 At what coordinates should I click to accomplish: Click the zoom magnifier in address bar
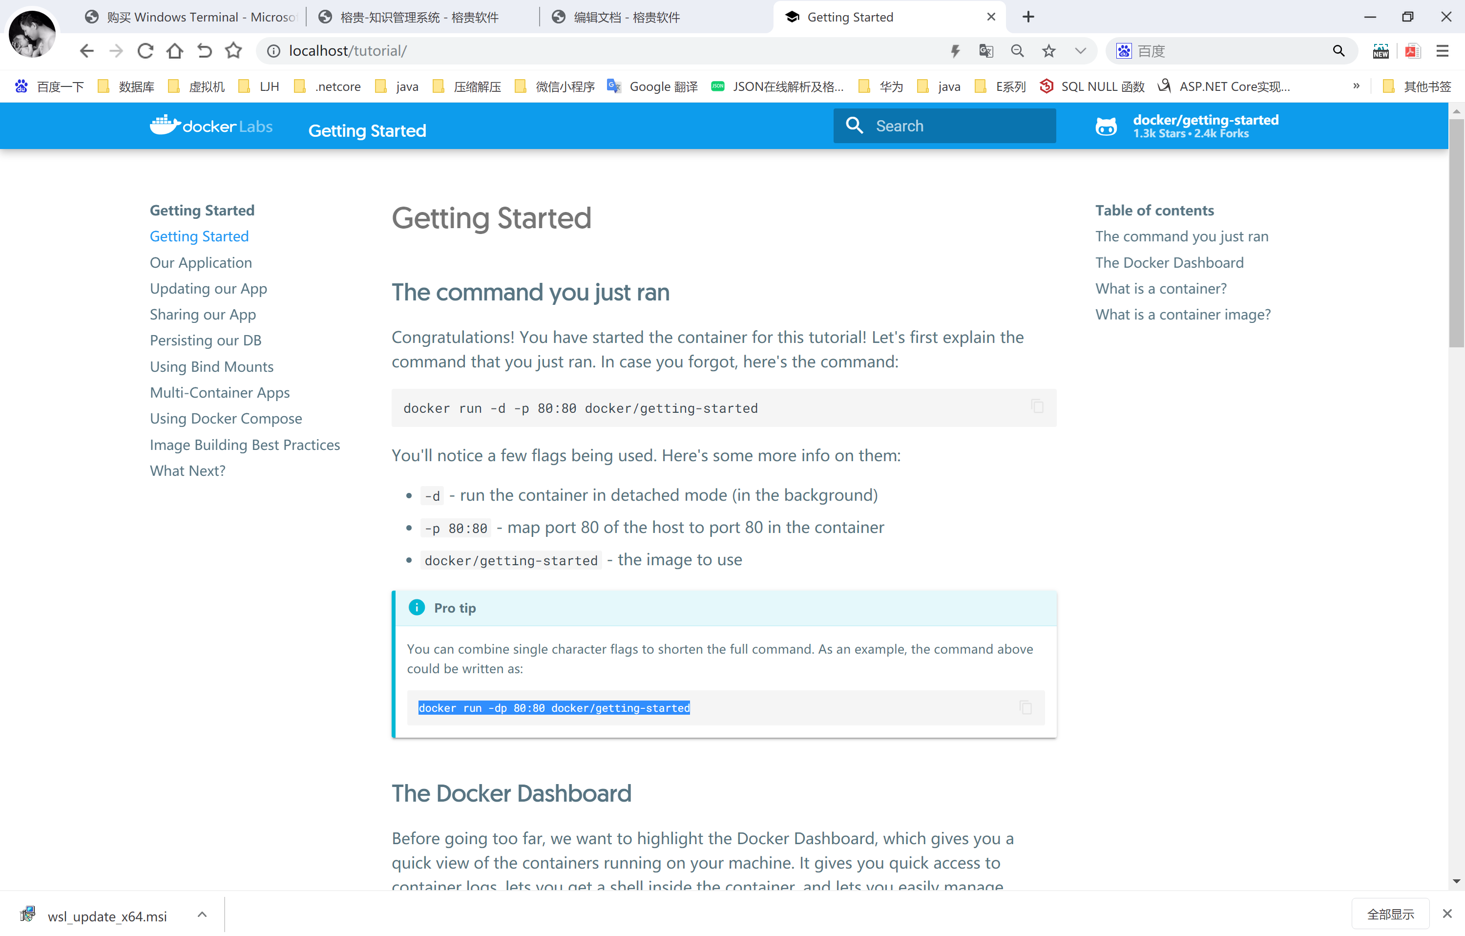(x=1017, y=51)
